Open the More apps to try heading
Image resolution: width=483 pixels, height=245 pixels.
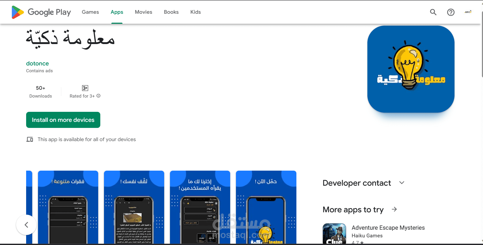pyautogui.click(x=353, y=210)
